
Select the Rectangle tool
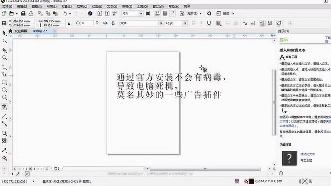click(x=4, y=82)
